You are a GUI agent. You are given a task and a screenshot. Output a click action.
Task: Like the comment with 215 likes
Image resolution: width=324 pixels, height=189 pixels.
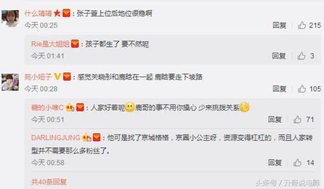[302, 25]
